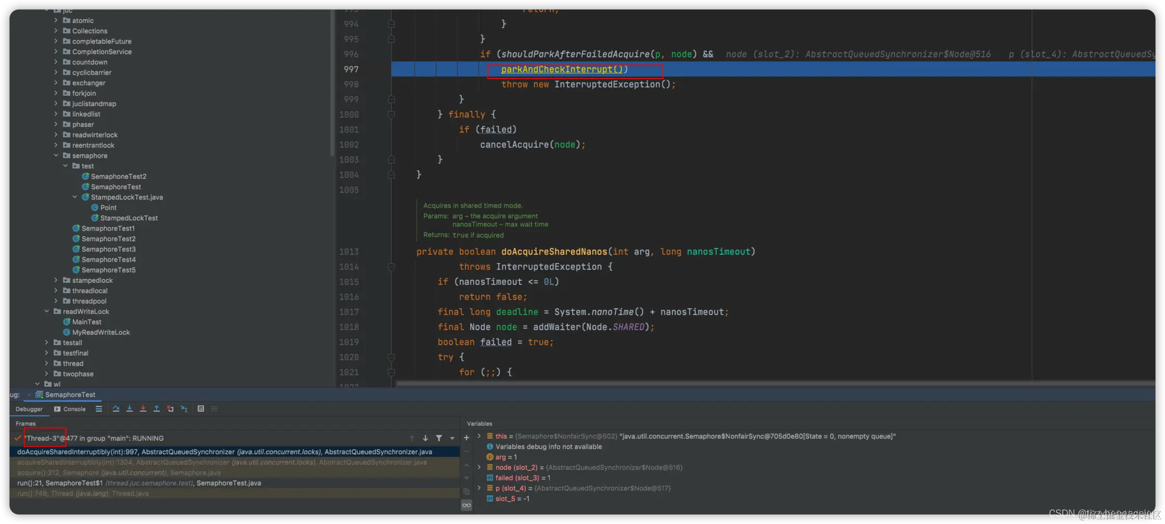
Task: Click the Thread-3 running thread entry
Action: [94, 438]
